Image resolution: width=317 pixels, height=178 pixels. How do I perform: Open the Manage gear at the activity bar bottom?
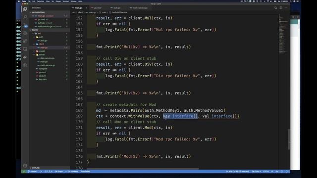coord(25,166)
